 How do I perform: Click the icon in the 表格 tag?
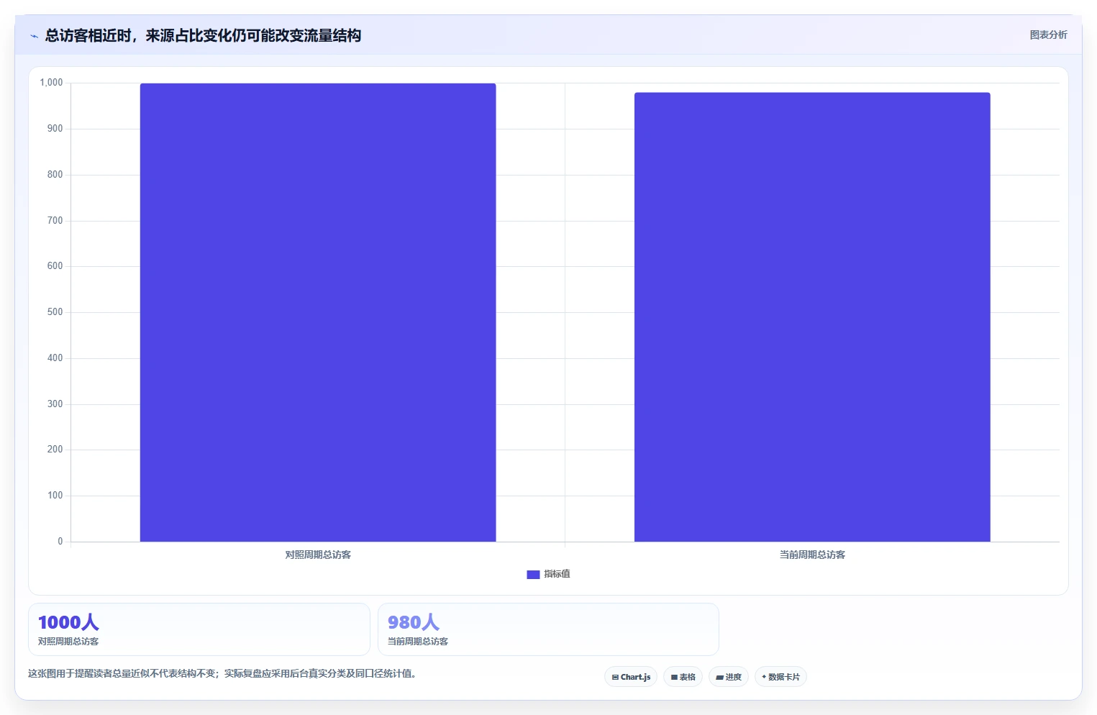(x=674, y=678)
